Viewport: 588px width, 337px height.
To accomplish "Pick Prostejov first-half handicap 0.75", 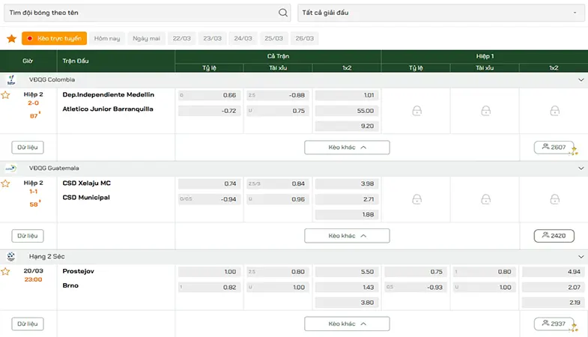I will point(416,272).
